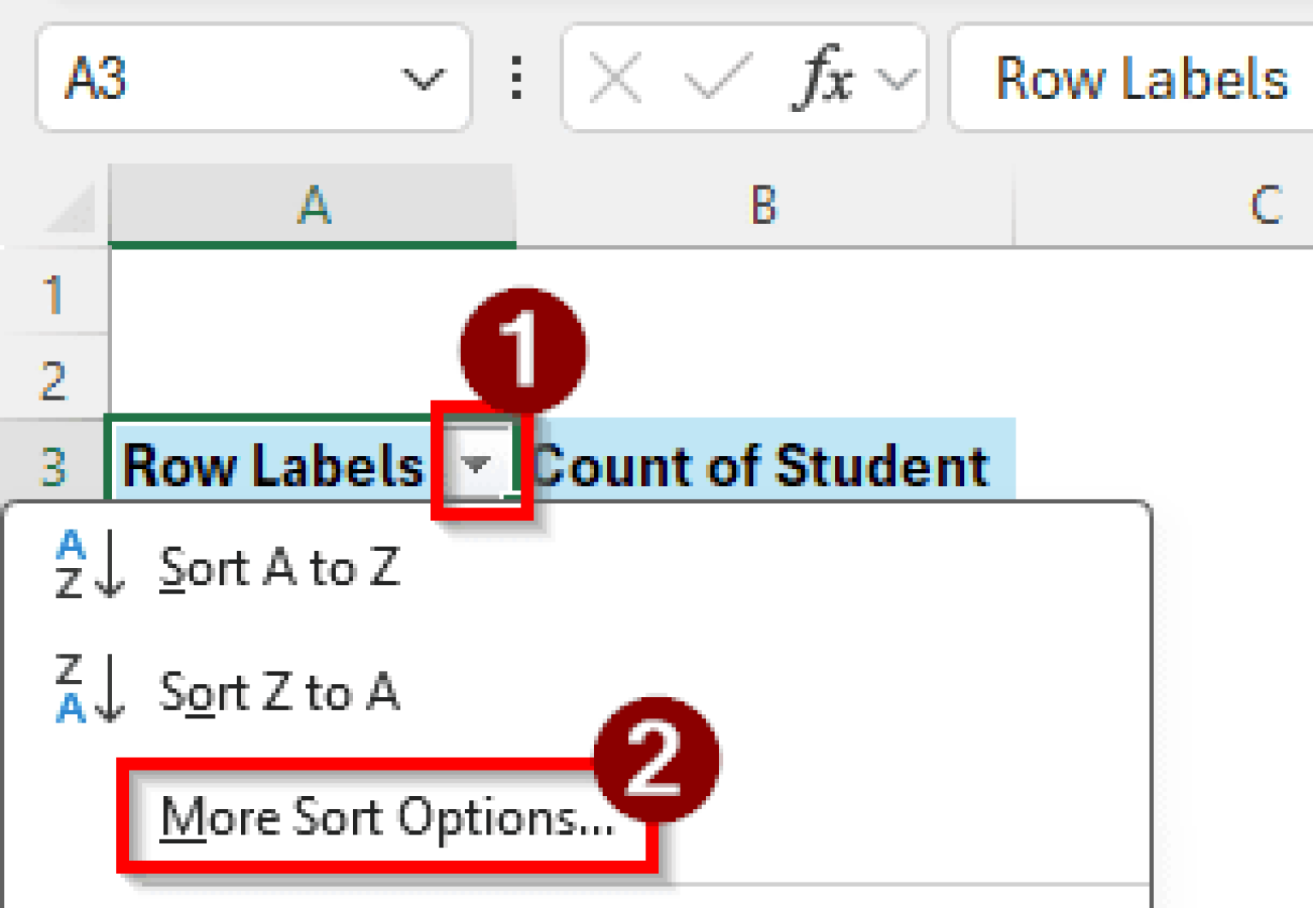1313x908 pixels.
Task: Select column C header
Action: pos(1265,206)
